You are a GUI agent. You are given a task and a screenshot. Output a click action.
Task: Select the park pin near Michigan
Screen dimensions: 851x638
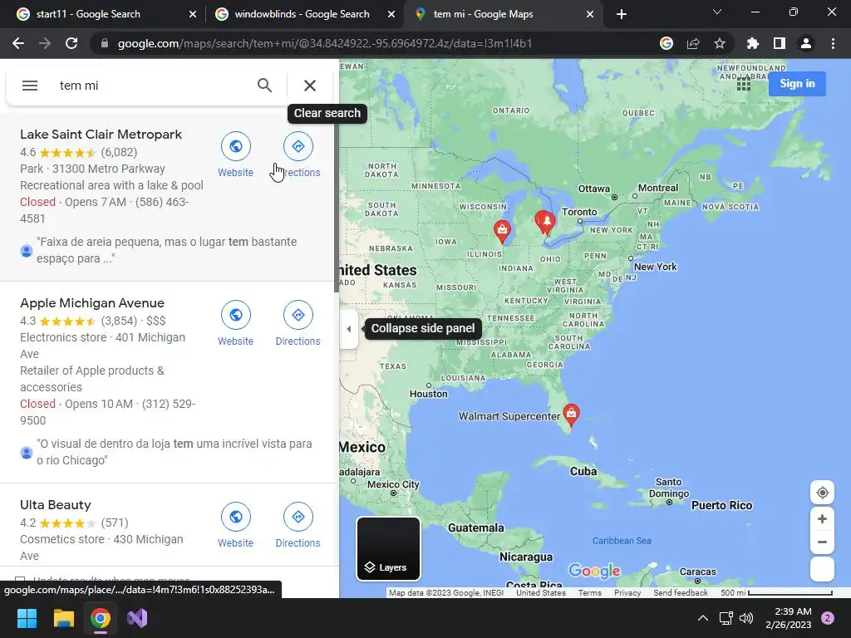point(546,222)
